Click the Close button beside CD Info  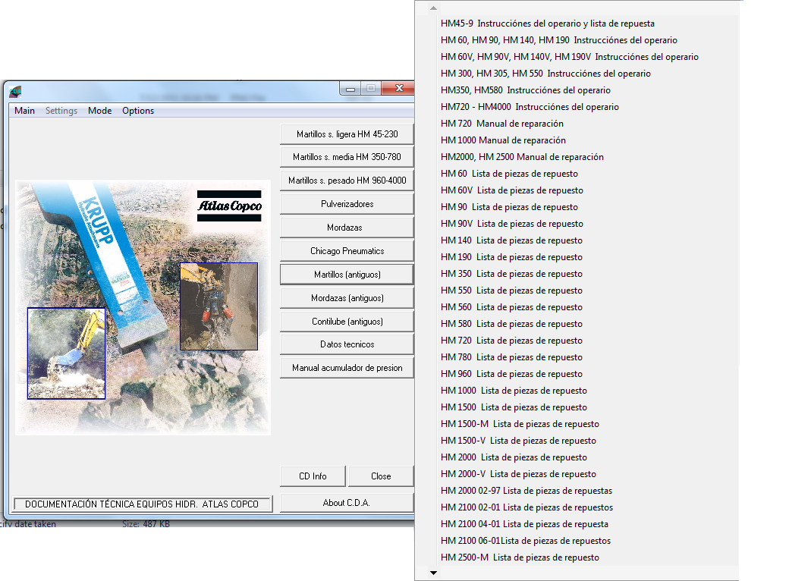(x=381, y=476)
